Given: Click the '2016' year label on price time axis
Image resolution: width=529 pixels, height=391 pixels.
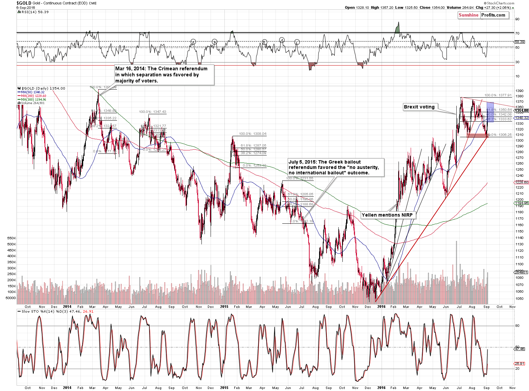Looking at the screenshot, I should pyautogui.click(x=381, y=307).
